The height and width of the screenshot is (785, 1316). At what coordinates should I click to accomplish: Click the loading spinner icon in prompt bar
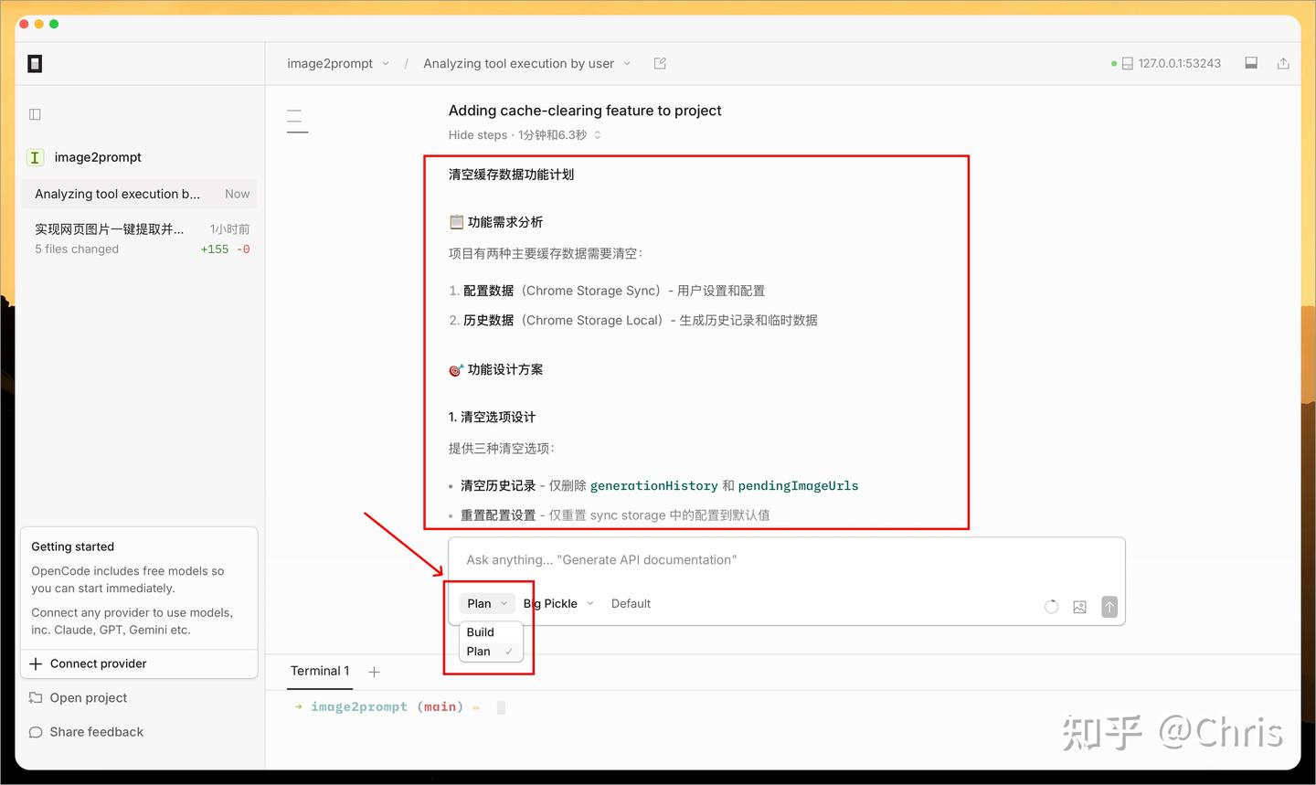click(x=1051, y=607)
